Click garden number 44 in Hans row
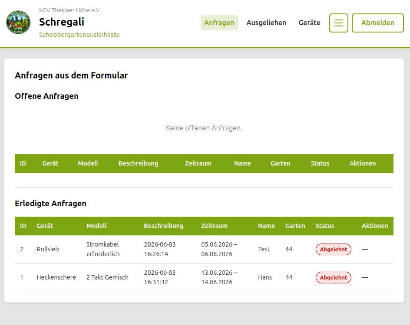410x325 pixels. pyautogui.click(x=289, y=277)
